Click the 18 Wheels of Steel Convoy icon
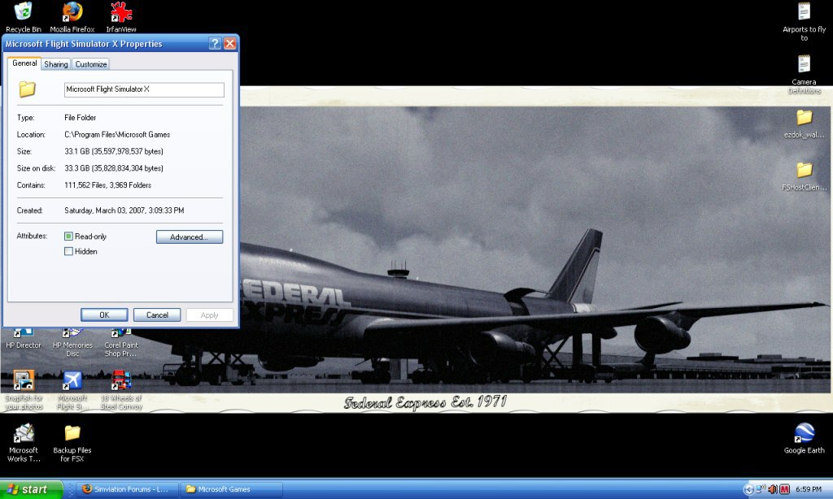The height and width of the screenshot is (499, 833). point(121,381)
